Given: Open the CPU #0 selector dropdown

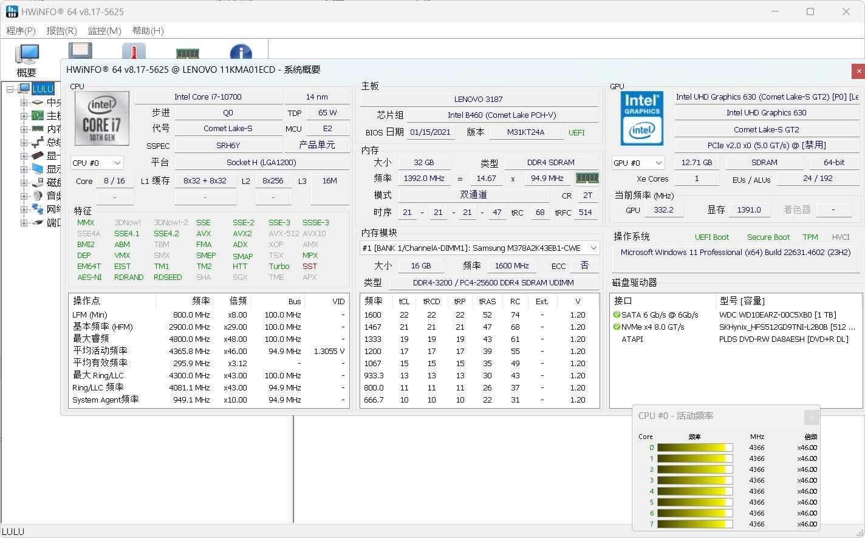Looking at the screenshot, I should 97,163.
